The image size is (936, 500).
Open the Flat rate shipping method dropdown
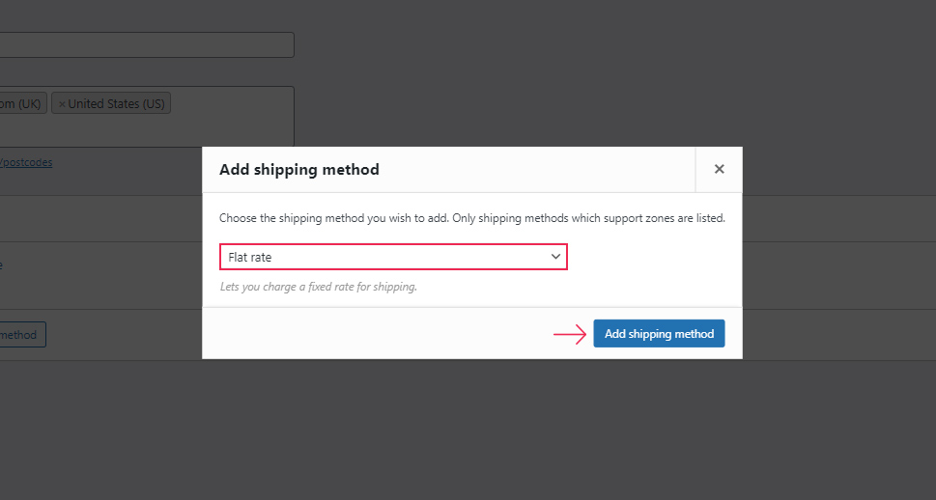[x=393, y=257]
